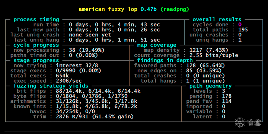Select the uniq hangs value "1"
This screenshot has width=268, height=134.
[x=240, y=40]
